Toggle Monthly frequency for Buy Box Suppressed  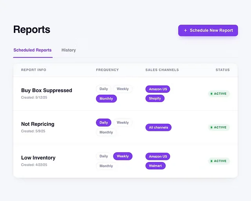coord(106,99)
